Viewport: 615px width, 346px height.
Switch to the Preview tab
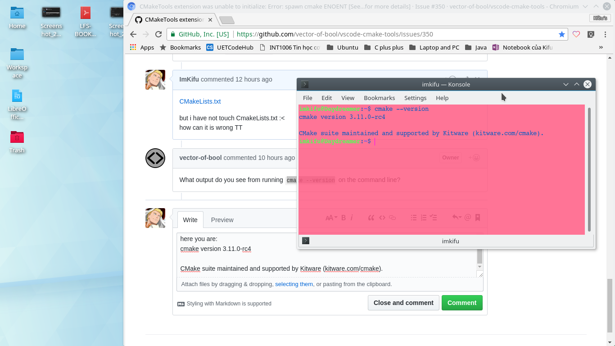[222, 219]
